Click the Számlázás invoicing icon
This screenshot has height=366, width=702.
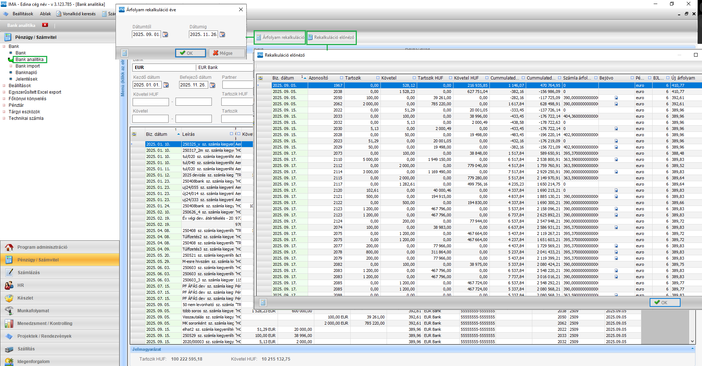pyautogui.click(x=9, y=273)
